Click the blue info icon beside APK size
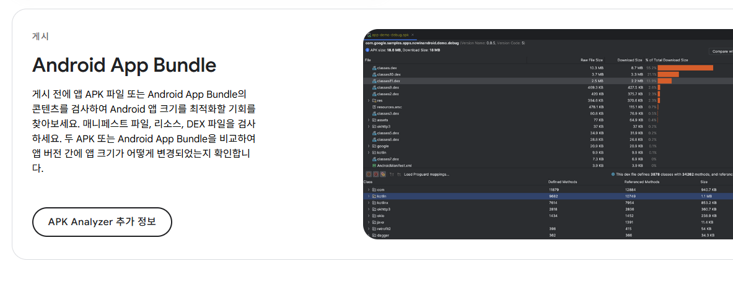Viewport: 733px width, 287px height. 367,50
